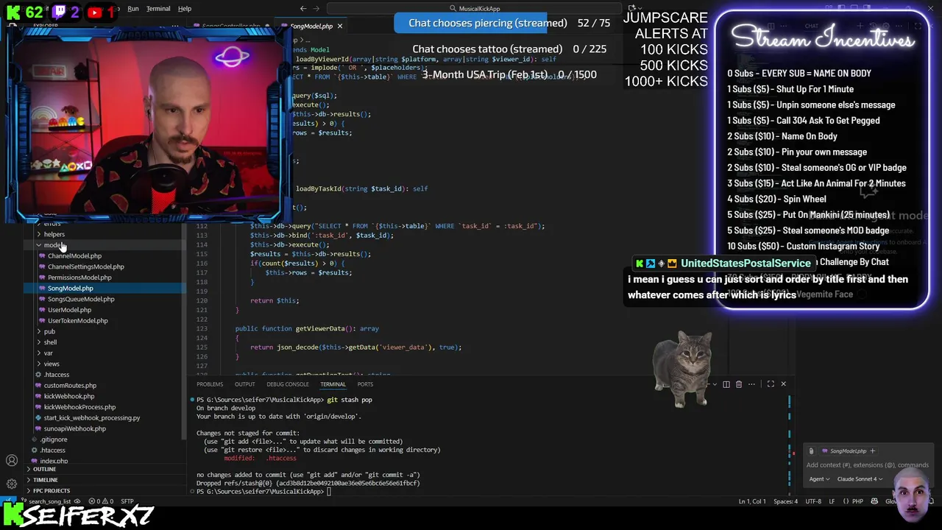
Task: Expand the shell folder
Action: point(50,342)
